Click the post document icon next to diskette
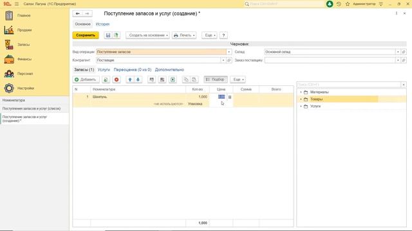This screenshot has width=412, height=231. coord(116,35)
